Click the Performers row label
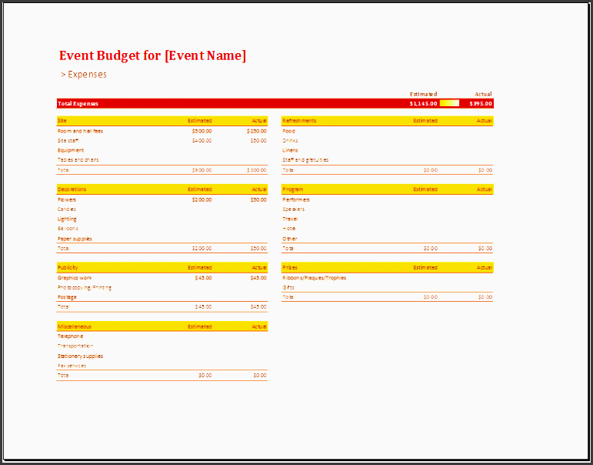The image size is (593, 465). pyautogui.click(x=296, y=199)
